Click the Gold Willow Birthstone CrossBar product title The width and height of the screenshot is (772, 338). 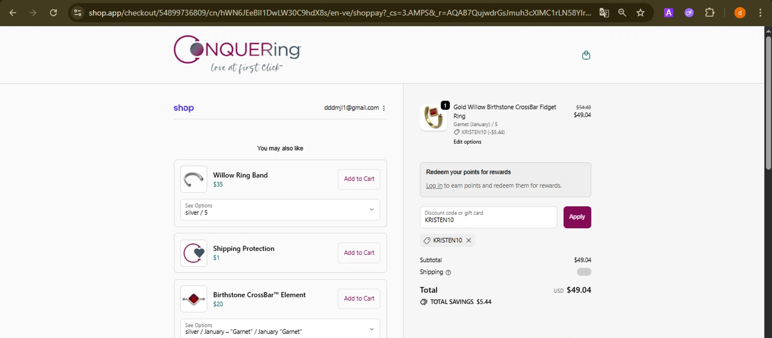[x=505, y=111]
